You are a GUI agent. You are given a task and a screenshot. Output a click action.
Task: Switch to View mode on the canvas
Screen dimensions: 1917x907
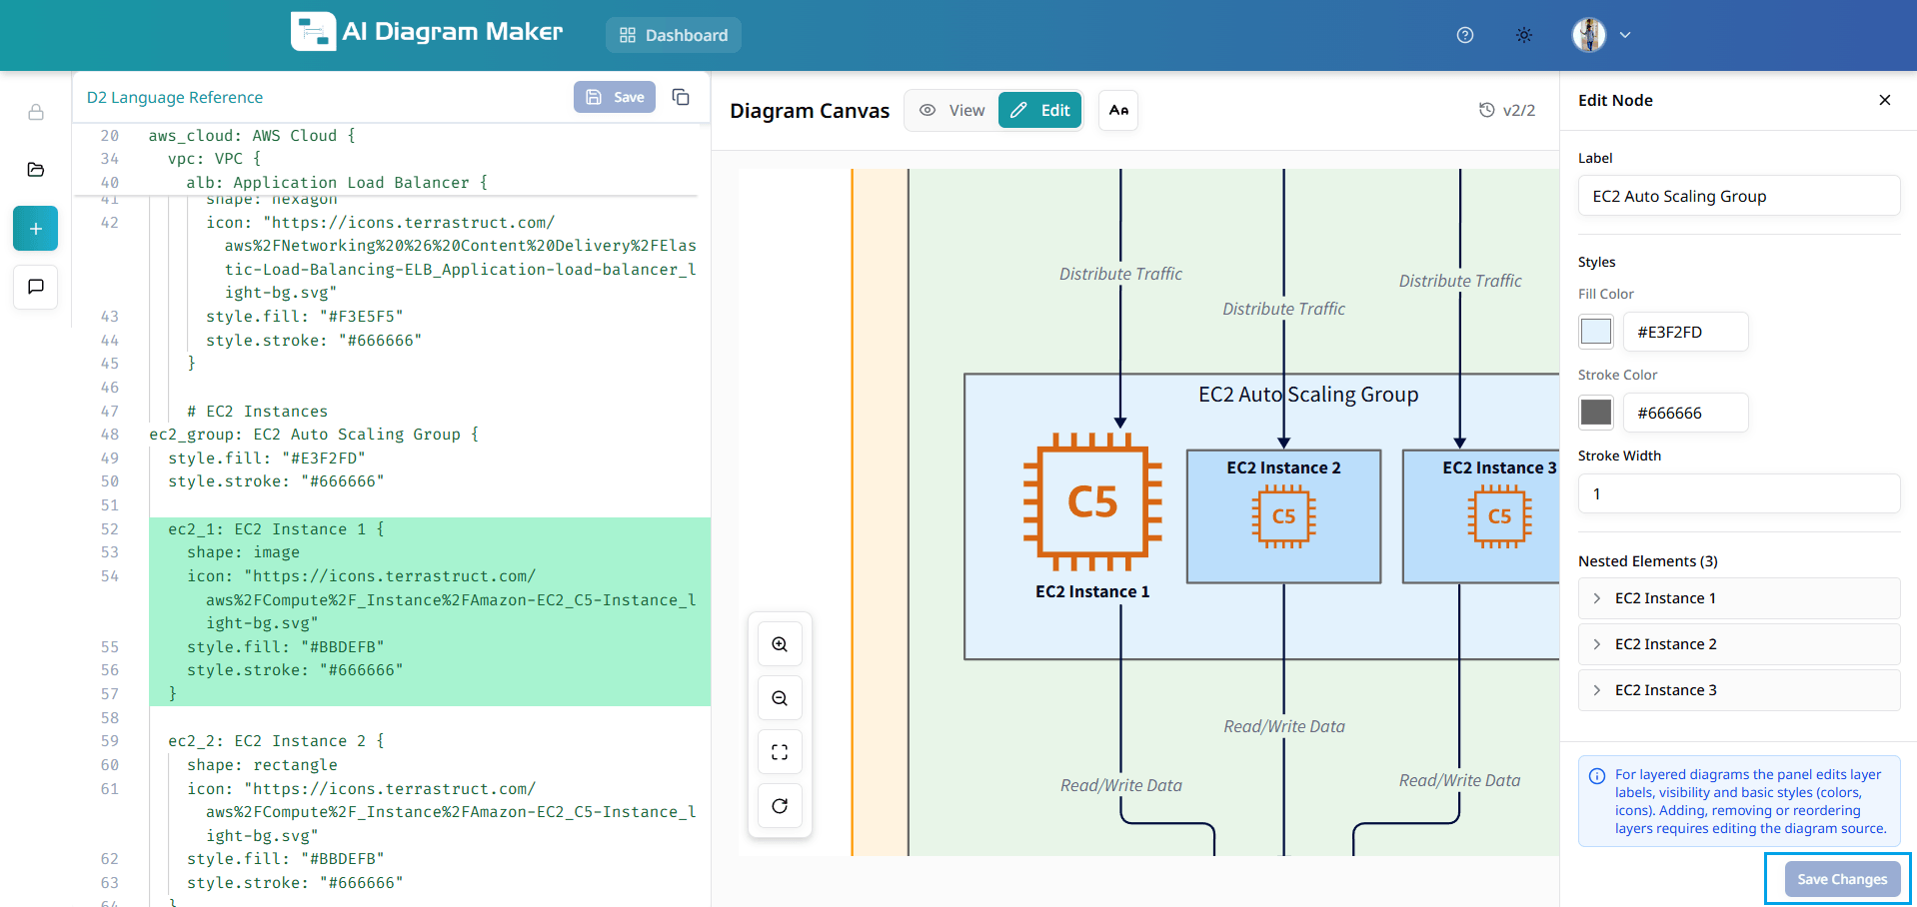tap(951, 110)
